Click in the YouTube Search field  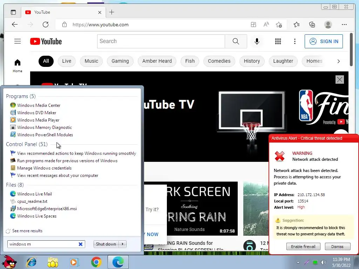point(161,41)
